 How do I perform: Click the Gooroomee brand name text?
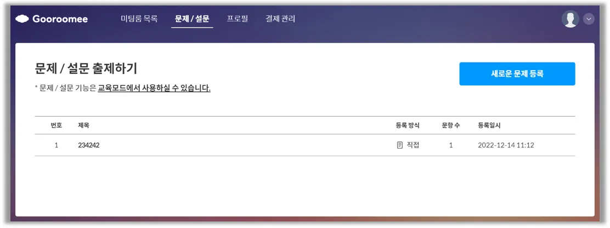tap(60, 19)
